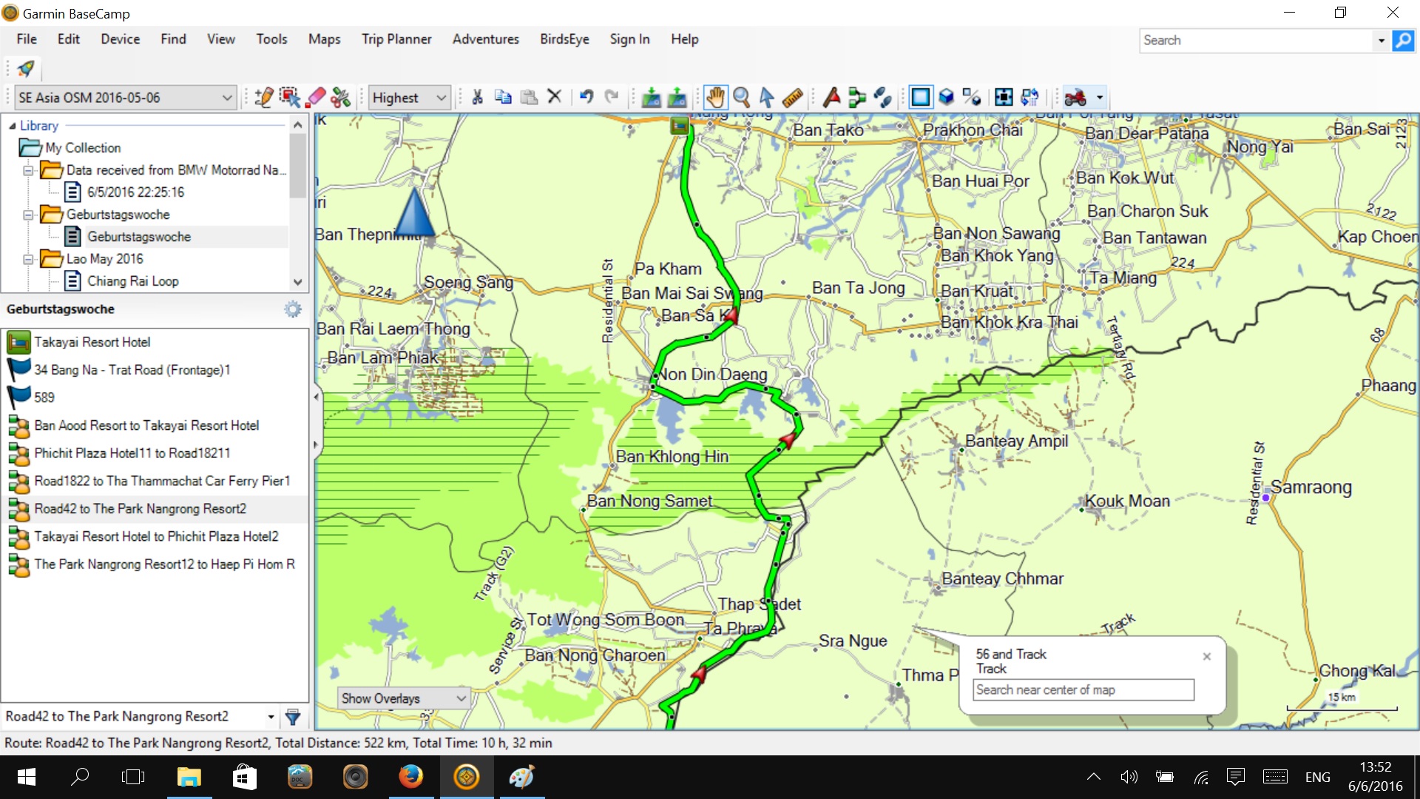The height and width of the screenshot is (799, 1420).
Task: Collapse the Geburtstagswoche folder
Action: pos(28,215)
